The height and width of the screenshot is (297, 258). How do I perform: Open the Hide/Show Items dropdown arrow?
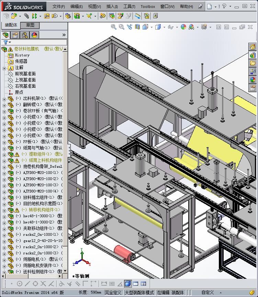click(x=177, y=27)
